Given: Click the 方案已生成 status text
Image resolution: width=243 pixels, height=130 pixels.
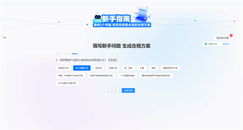Looking at the screenshot, I should click(213, 44).
